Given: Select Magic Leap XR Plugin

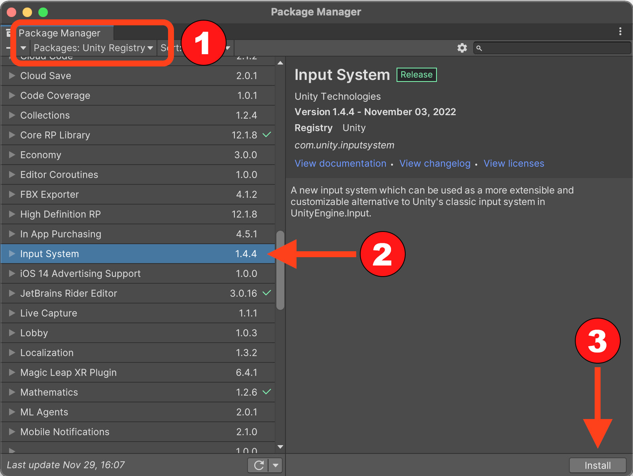Looking at the screenshot, I should 138,372.
